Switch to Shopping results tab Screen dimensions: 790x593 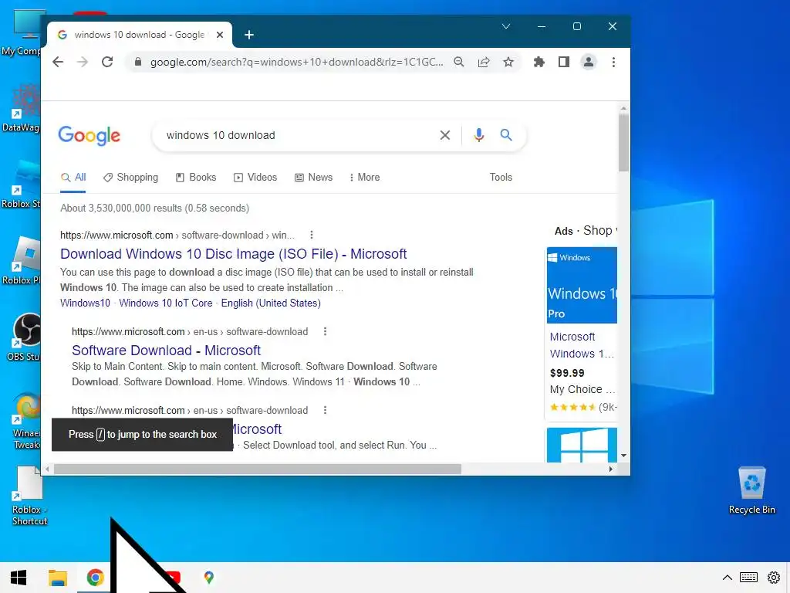[x=130, y=178]
